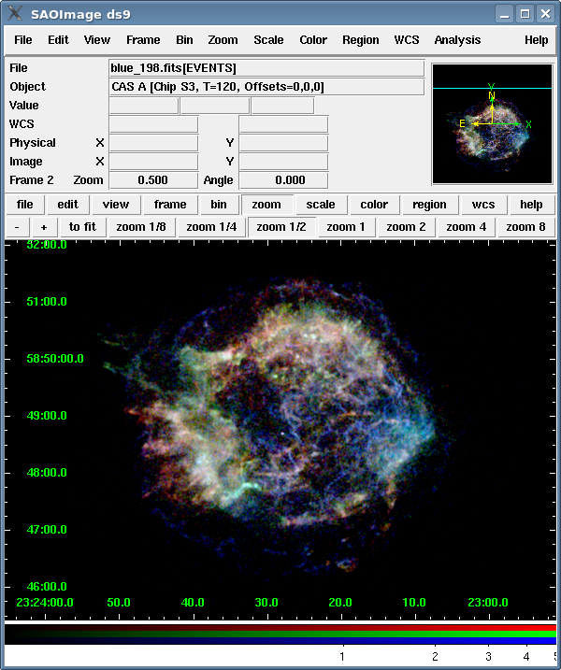The image size is (561, 670).
Task: Open the File menu
Action: 23,40
